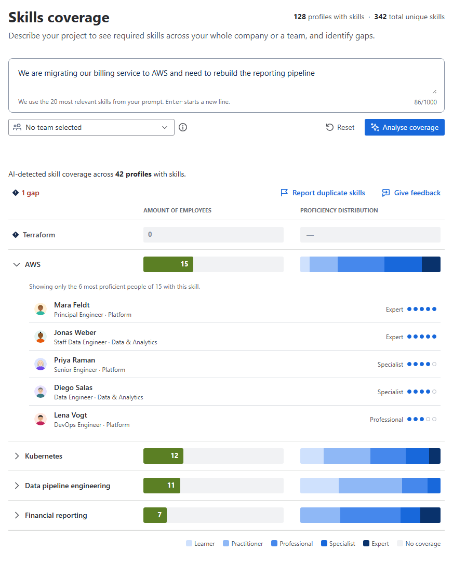Click the Kubernetes proficiency distribution bar

[x=370, y=456]
